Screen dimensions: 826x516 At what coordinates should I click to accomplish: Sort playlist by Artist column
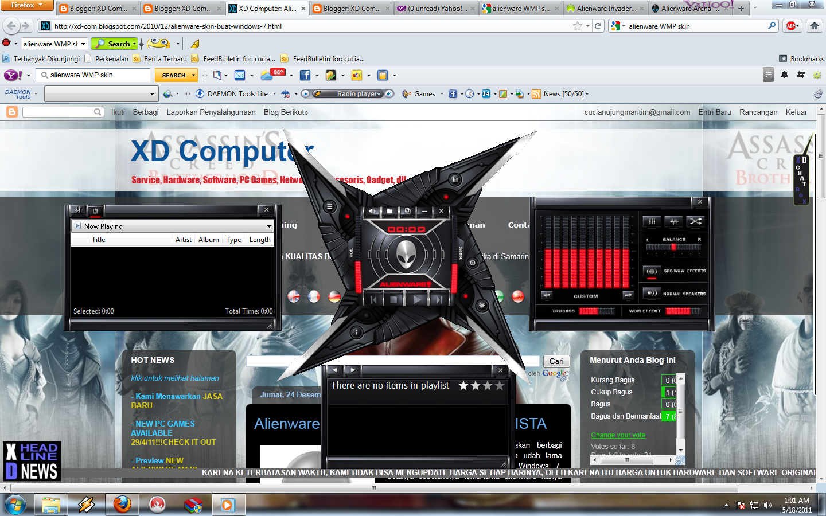point(184,240)
